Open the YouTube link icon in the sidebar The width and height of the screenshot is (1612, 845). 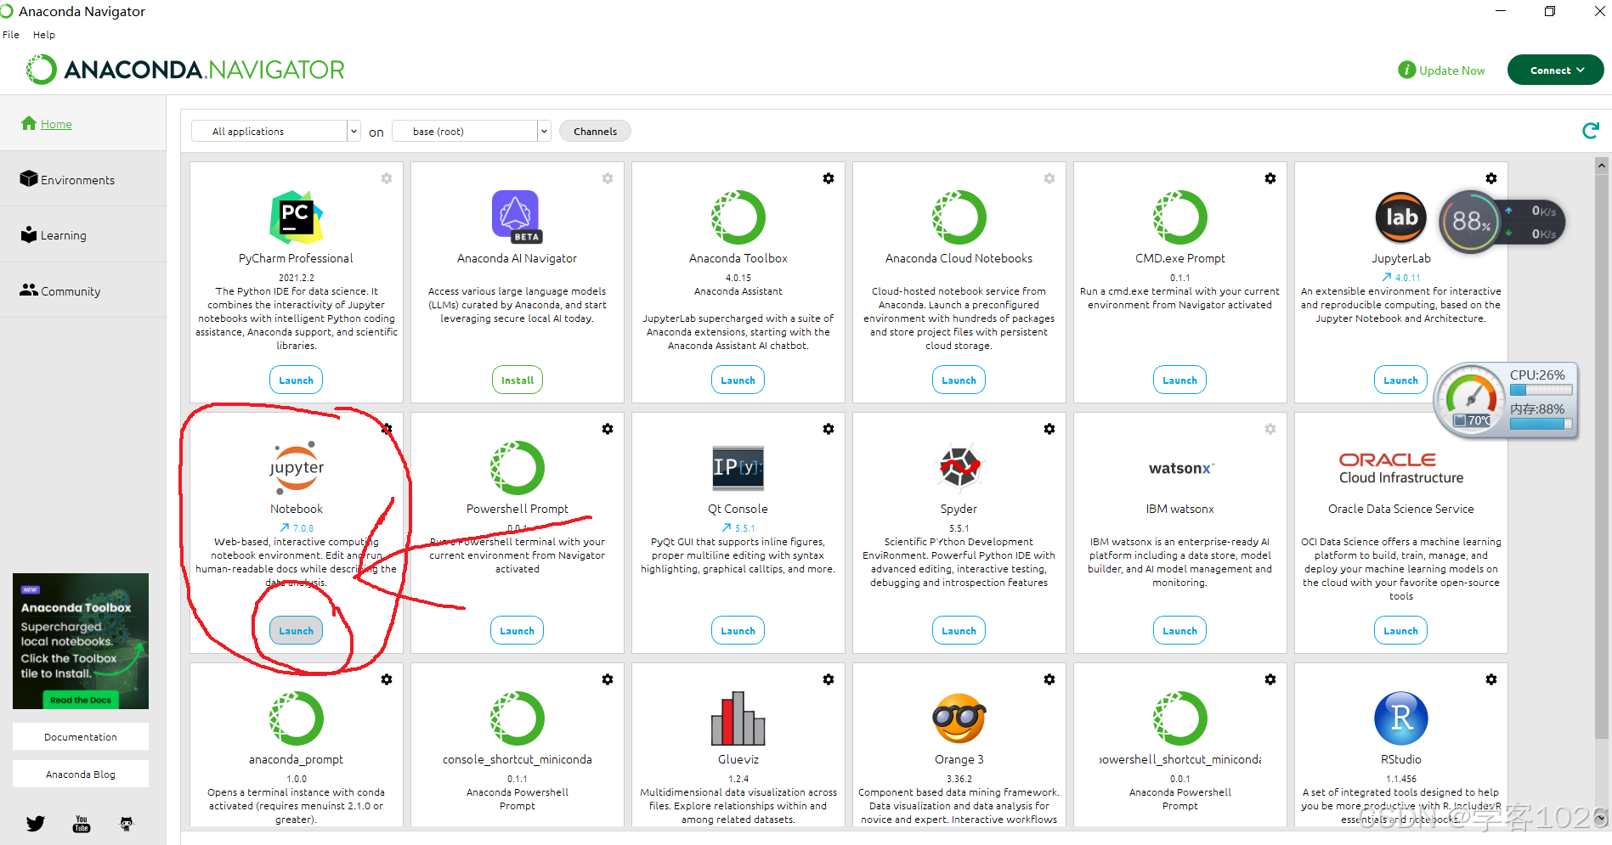click(82, 824)
